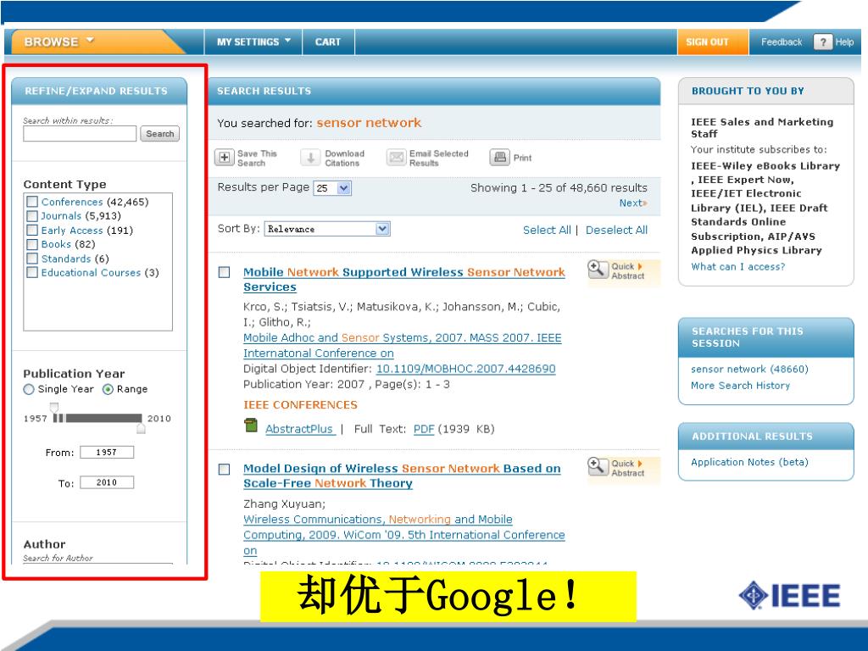Click the Save This Search plus icon

coord(224,158)
